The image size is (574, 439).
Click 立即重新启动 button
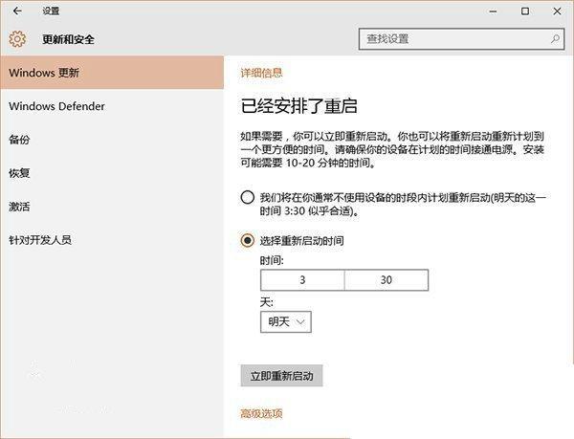281,376
